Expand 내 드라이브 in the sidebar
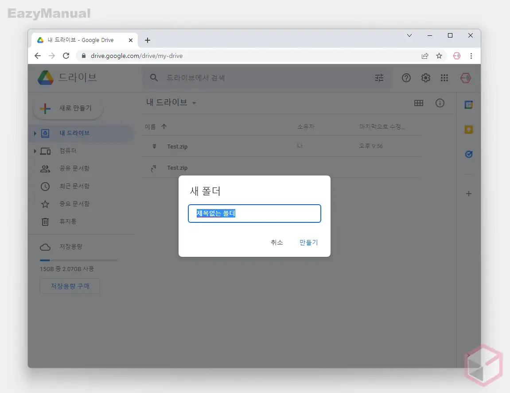 [35, 133]
